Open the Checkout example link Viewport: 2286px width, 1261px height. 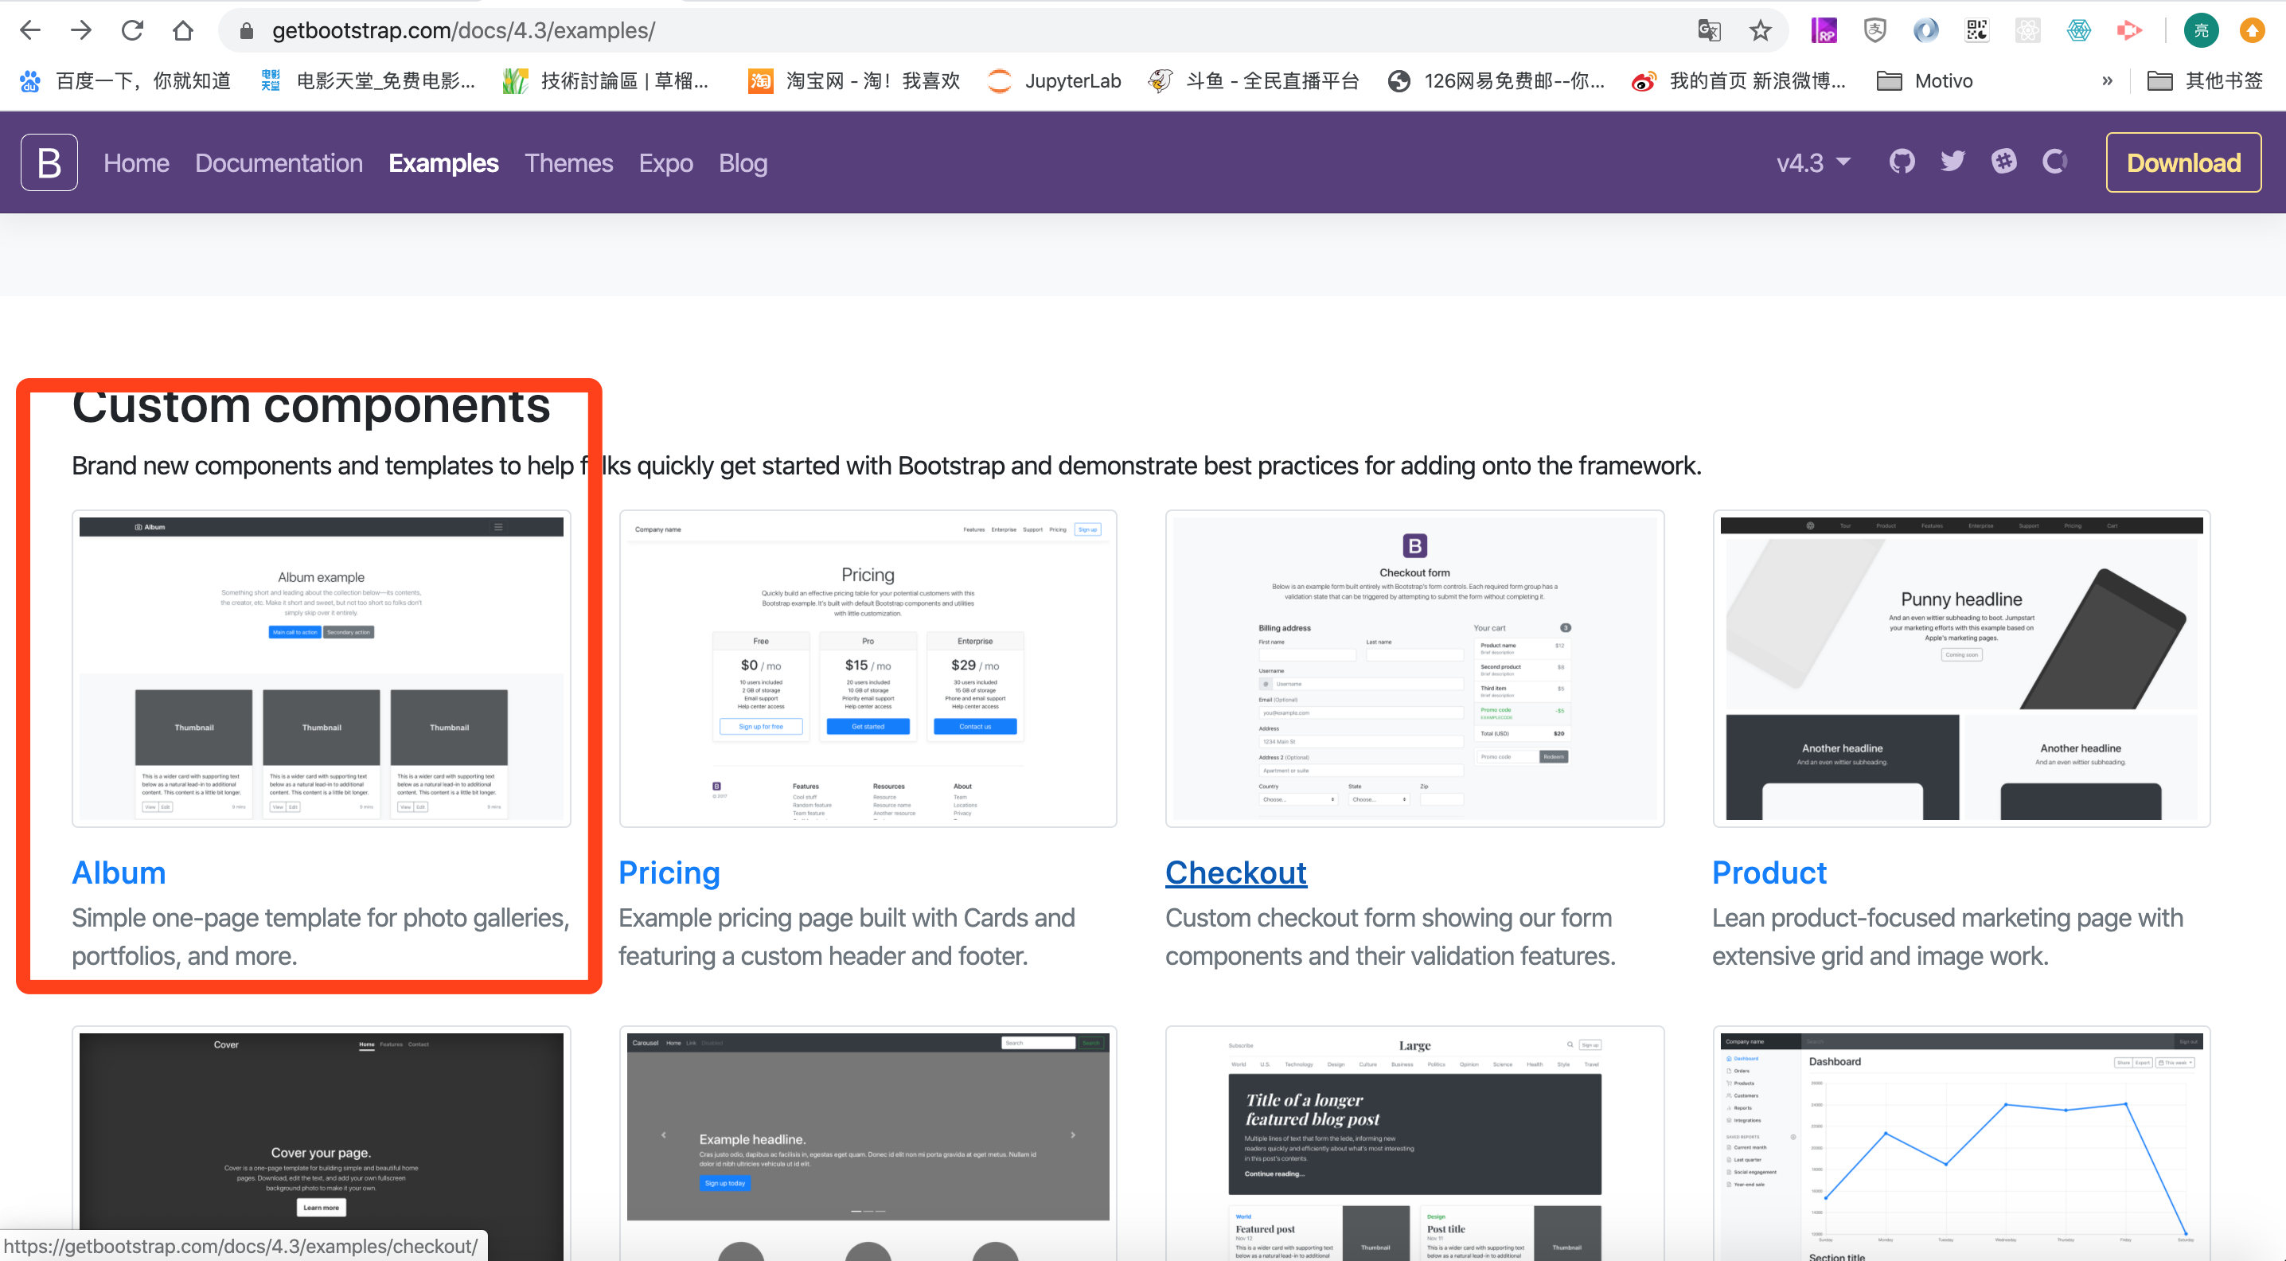click(1235, 873)
